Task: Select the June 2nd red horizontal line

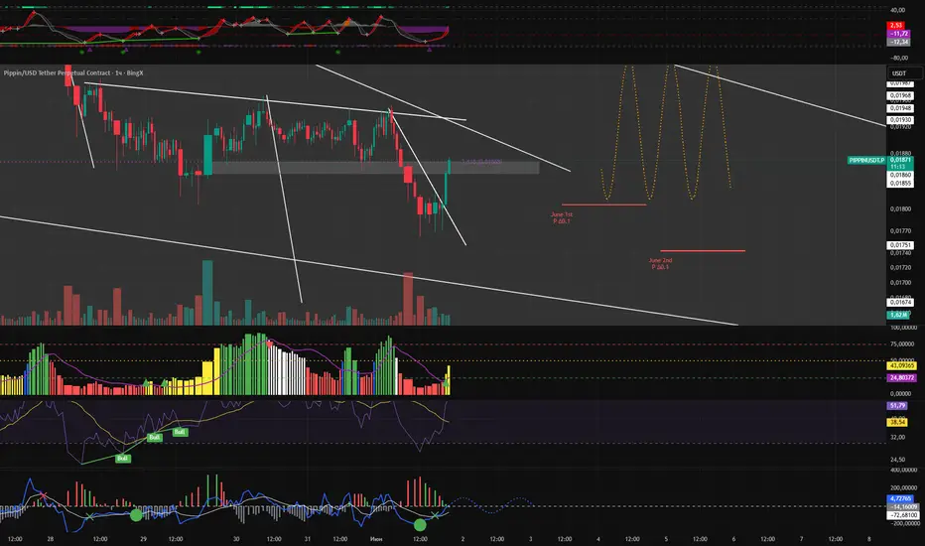Action: (703, 251)
